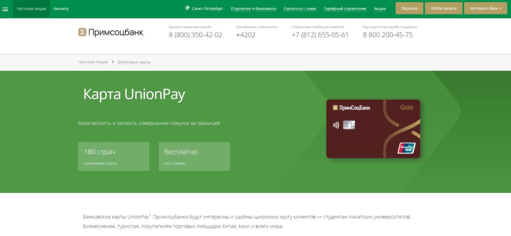Click the бесплатно sms-сервис tile
This screenshot has height=236, width=511.
click(x=194, y=156)
